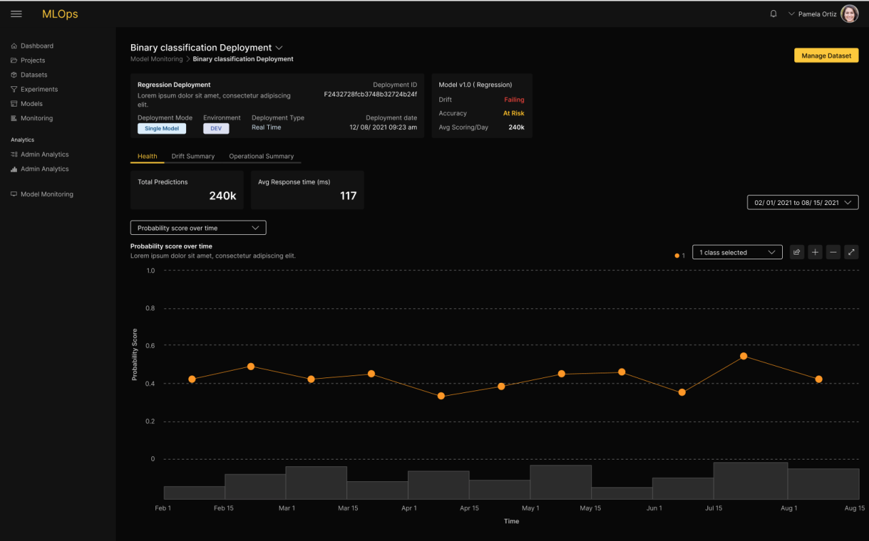Click the Model Monitoring breadcrumb link

click(x=156, y=59)
